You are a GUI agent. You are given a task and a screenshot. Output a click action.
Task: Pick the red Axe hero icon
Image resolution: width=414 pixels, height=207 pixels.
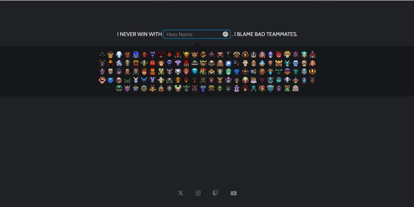click(x=144, y=55)
